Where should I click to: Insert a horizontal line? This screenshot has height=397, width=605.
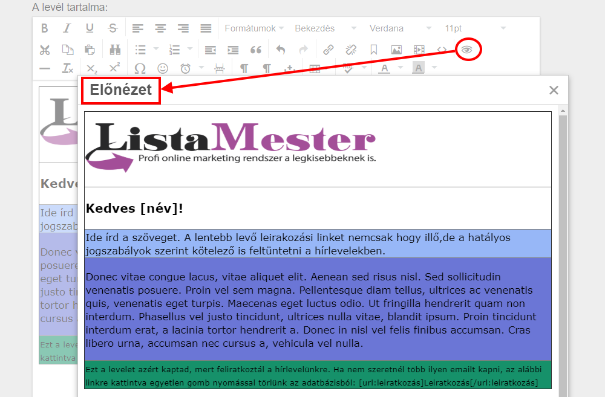(45, 69)
